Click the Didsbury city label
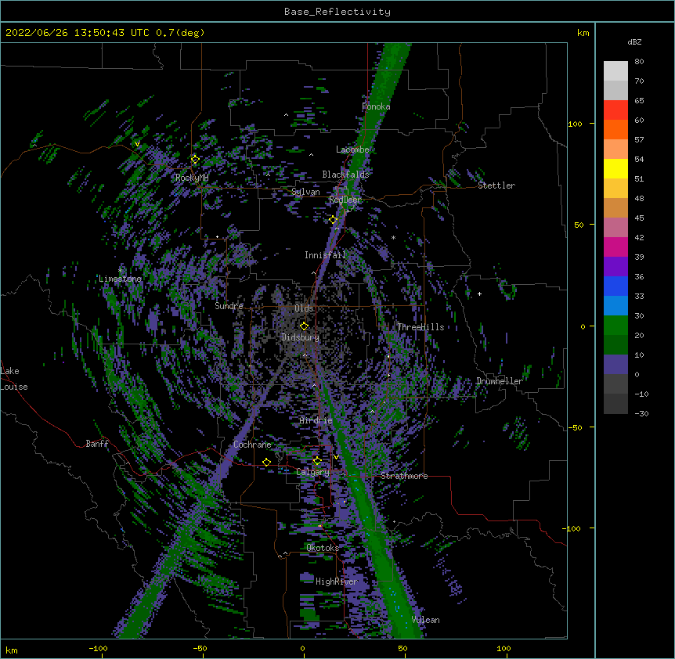This screenshot has width=675, height=659. [x=301, y=337]
